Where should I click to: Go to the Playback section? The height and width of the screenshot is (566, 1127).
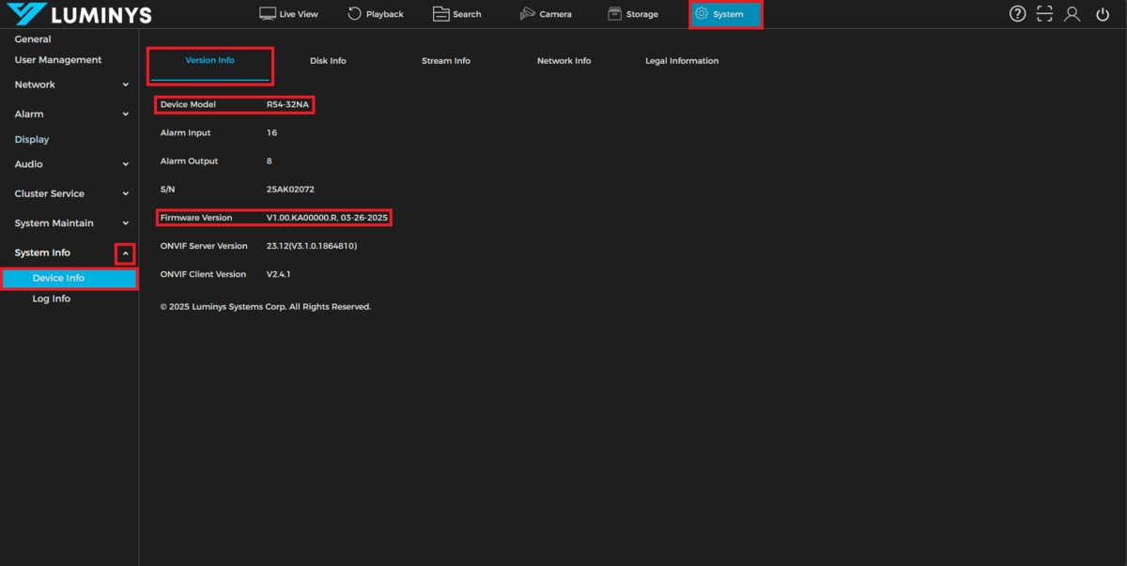(376, 14)
